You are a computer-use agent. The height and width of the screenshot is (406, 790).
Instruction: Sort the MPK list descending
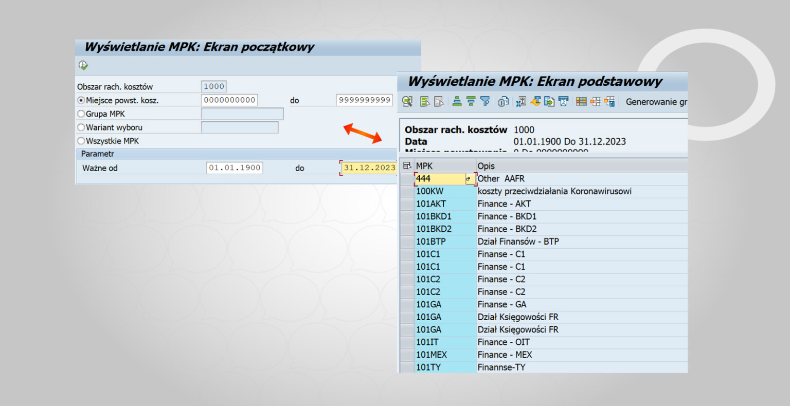[x=470, y=101]
